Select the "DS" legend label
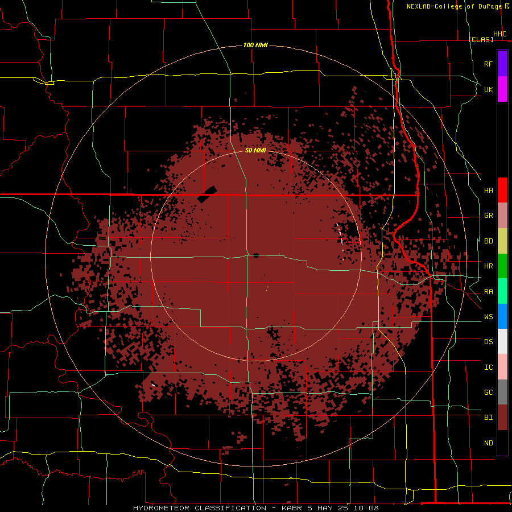The image size is (512, 512). coord(488,342)
